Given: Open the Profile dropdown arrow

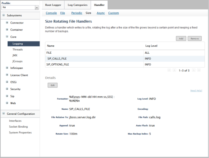Looking at the screenshot, I should (37, 8).
